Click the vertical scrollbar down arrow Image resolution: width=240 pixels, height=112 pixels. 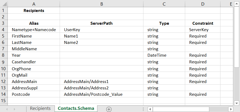(x=237, y=103)
